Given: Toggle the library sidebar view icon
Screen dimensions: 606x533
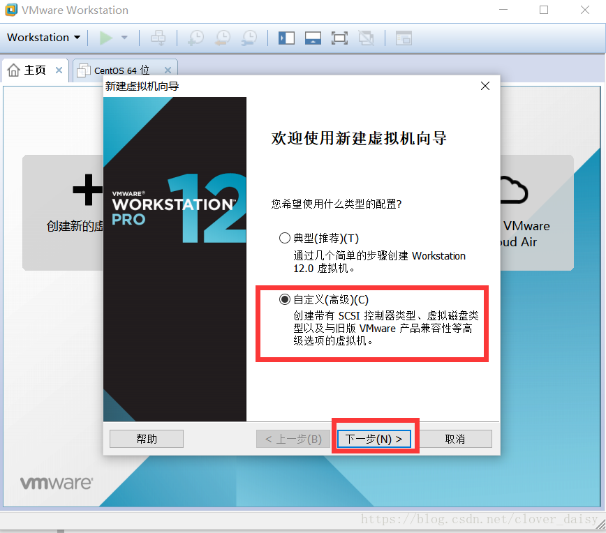Looking at the screenshot, I should tap(286, 38).
